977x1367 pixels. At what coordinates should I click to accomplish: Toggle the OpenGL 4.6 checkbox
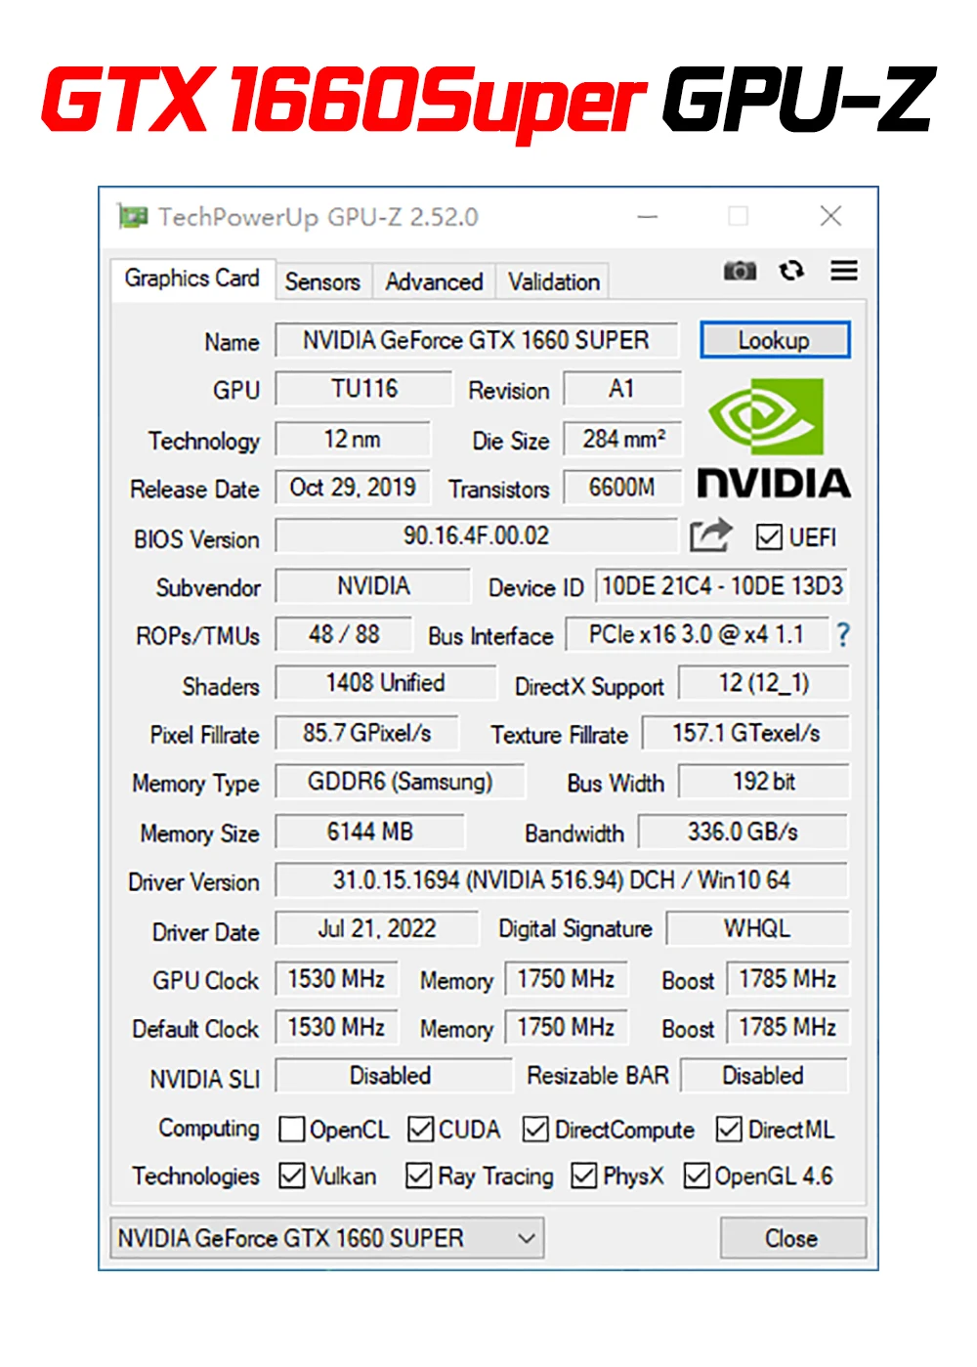(697, 1175)
